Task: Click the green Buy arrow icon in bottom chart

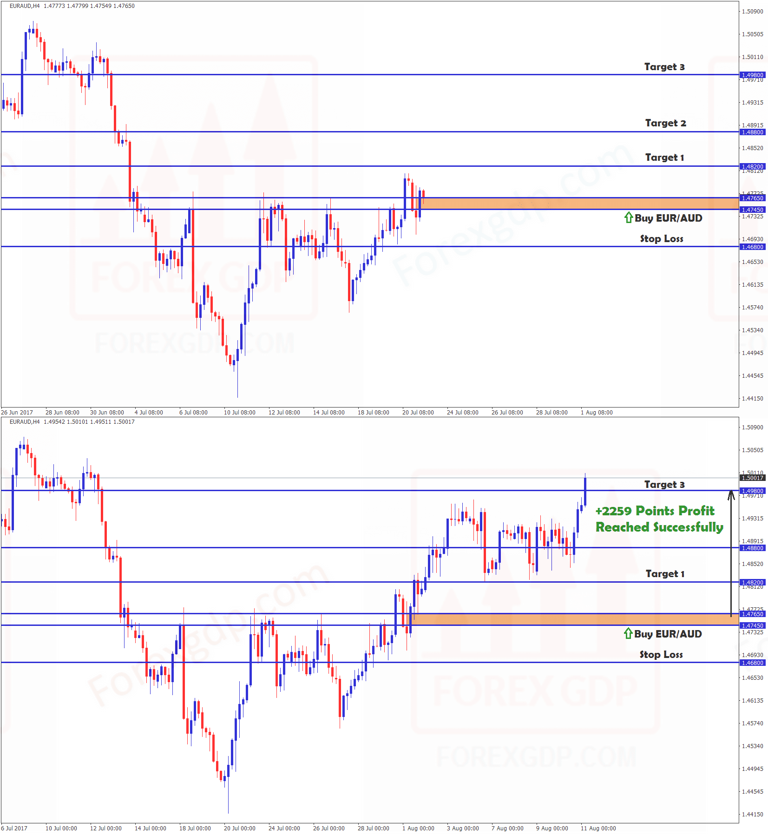Action: point(628,633)
